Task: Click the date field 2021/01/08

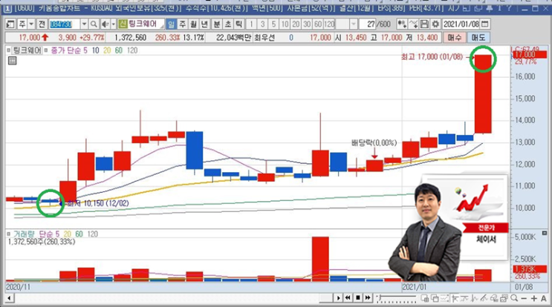Action: point(461,24)
